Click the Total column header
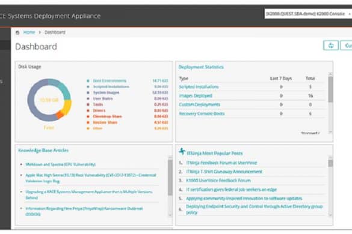The height and width of the screenshot is (234, 352). point(310,78)
